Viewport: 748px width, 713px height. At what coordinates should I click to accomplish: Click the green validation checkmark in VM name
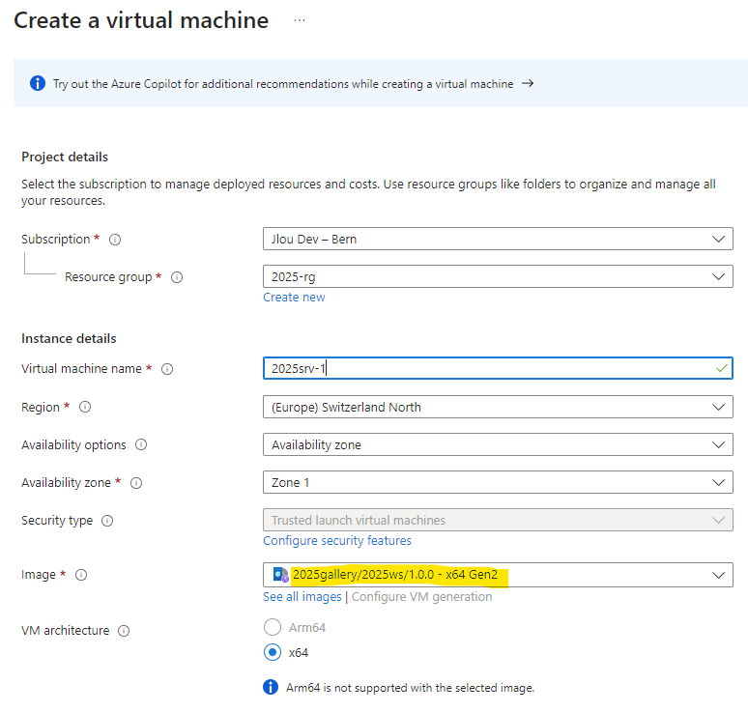722,368
